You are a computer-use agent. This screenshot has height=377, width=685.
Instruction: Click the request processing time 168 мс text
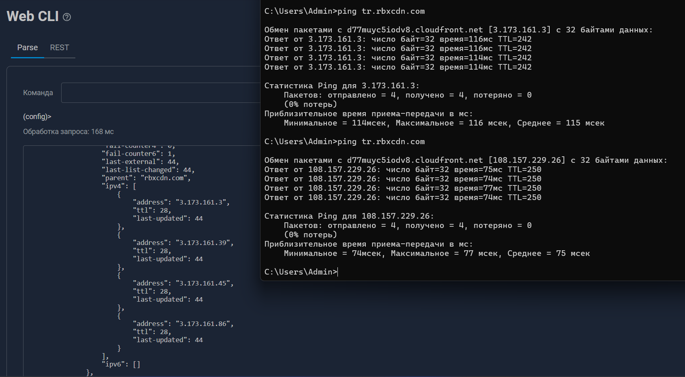(x=68, y=132)
